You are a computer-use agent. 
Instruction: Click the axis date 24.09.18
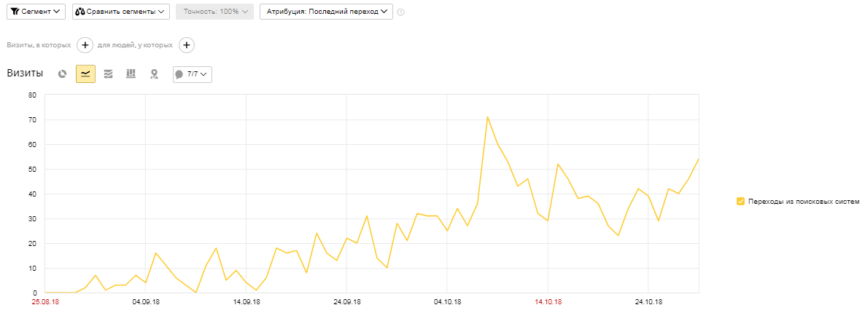347,302
